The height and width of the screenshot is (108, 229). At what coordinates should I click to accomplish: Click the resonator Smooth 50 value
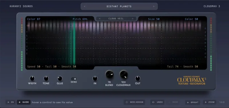[191, 67]
